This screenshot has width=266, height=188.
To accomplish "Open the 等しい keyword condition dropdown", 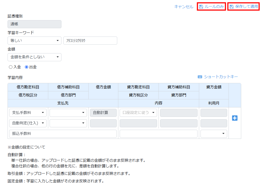I will click(34, 41).
